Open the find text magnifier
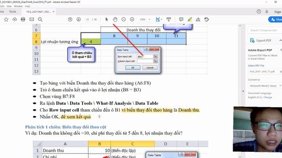The width and height of the screenshot is (282, 158). pos(40,19)
